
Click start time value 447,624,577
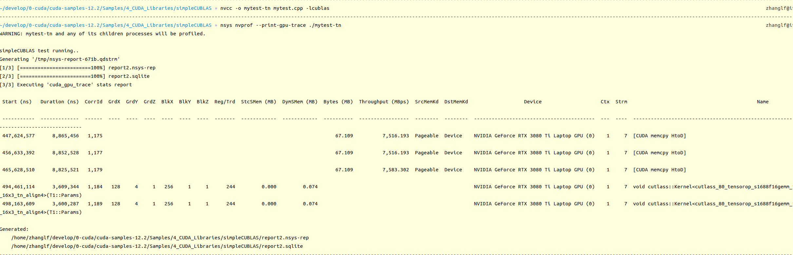click(19, 136)
